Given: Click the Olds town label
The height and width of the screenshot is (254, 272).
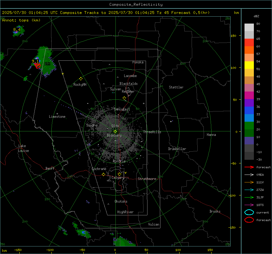Looking at the screenshot, I should click(115, 126).
